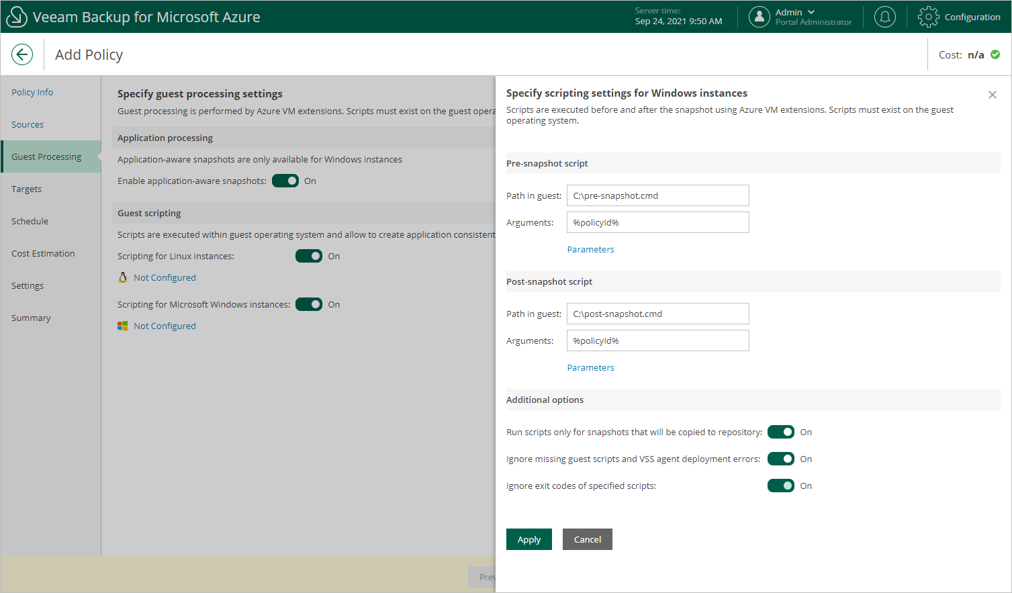Click the Cost n/a value

coord(976,54)
